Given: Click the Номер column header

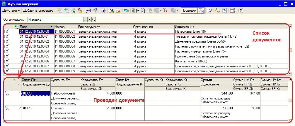Looking at the screenshot, I should pos(66,27).
